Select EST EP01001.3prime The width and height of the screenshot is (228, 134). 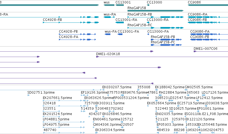point(210,109)
